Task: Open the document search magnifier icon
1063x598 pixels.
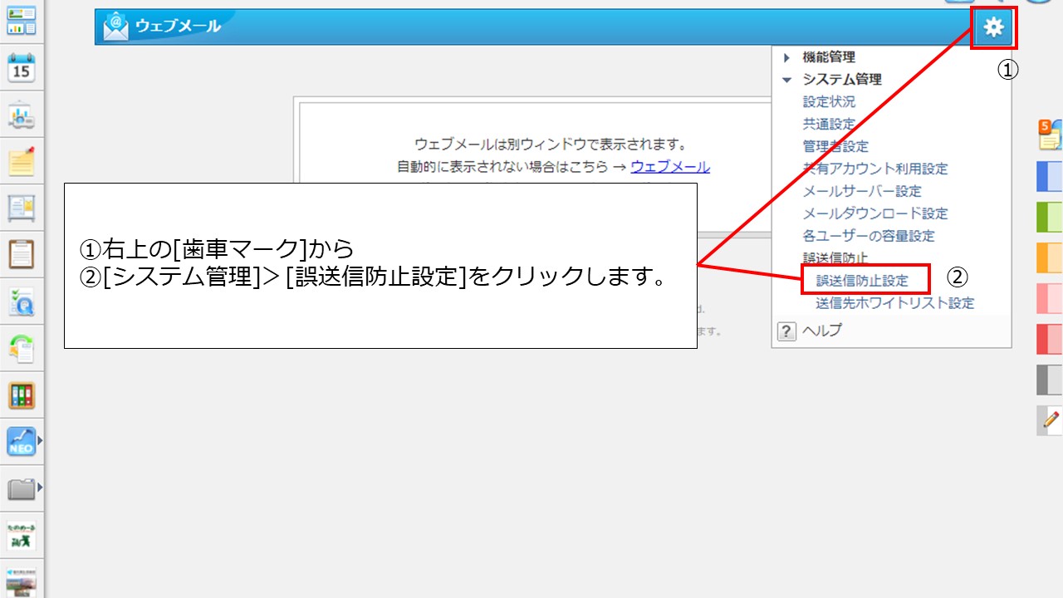Action: click(21, 301)
